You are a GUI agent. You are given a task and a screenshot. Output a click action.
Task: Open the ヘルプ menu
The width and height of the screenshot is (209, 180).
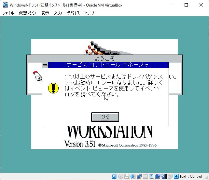(89, 13)
